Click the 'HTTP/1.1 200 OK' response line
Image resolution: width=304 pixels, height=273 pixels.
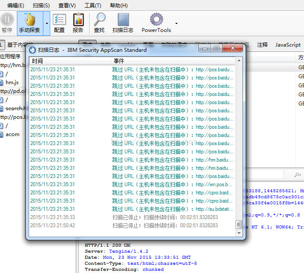(x=107, y=245)
